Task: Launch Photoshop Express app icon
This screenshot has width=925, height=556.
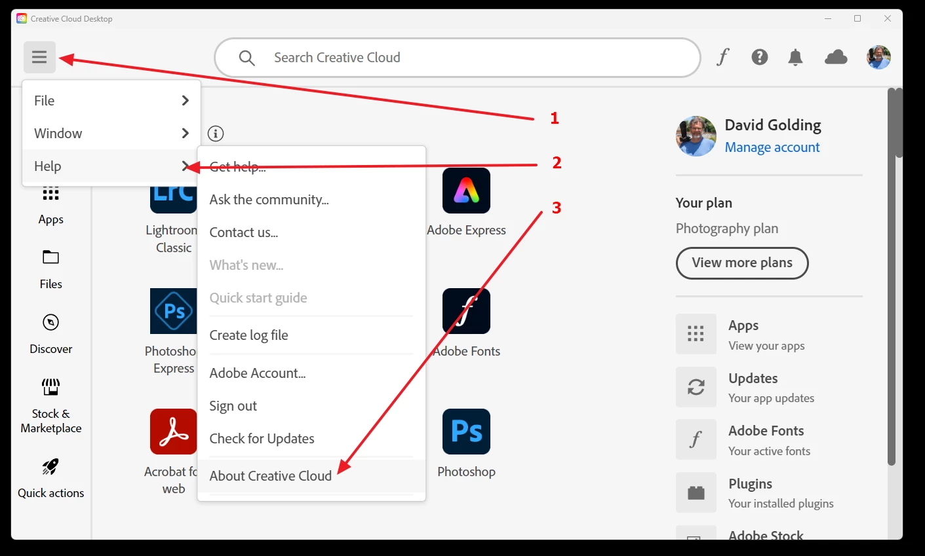Action: 174,311
